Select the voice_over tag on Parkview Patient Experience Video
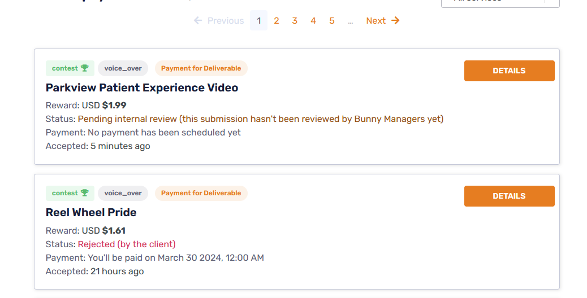Screen dimensions: 587x298 coord(123,68)
